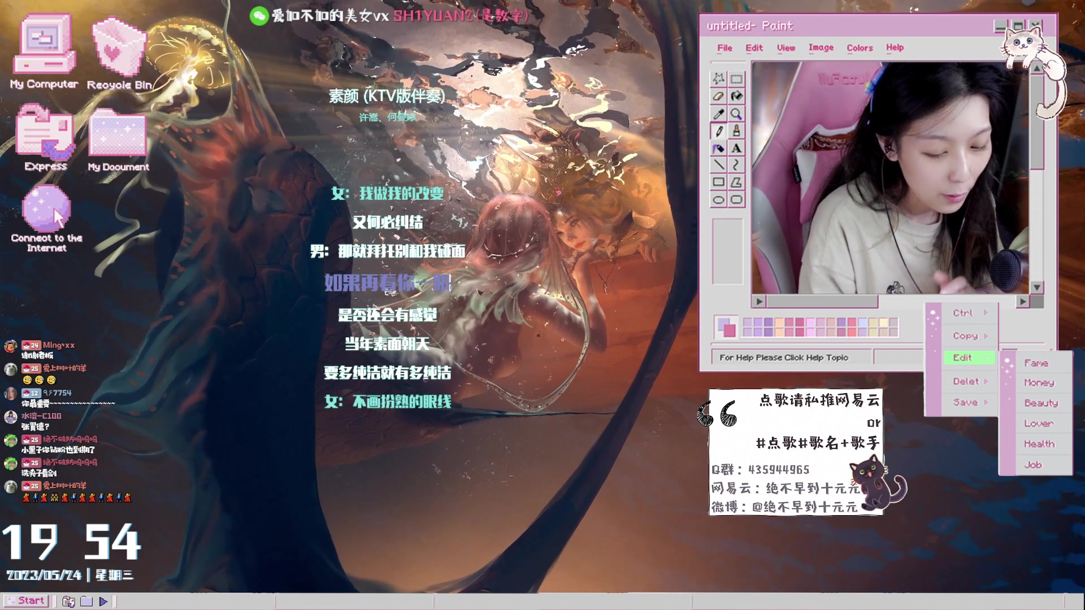Click song title 素颜 (KTV版伴奏)

pos(387,96)
